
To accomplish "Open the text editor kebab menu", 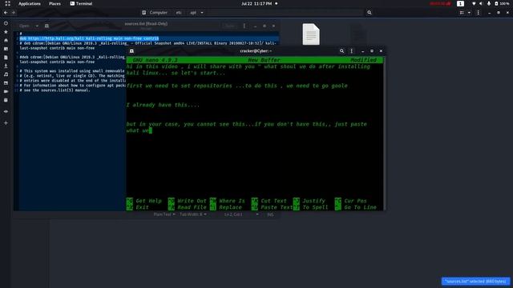I will pos(244,26).
